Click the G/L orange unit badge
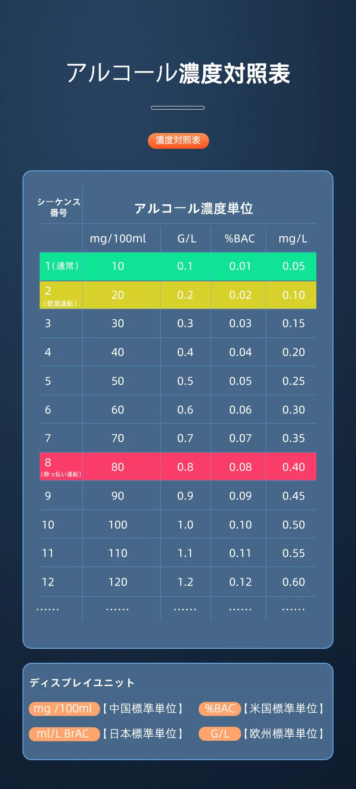 click(220, 734)
